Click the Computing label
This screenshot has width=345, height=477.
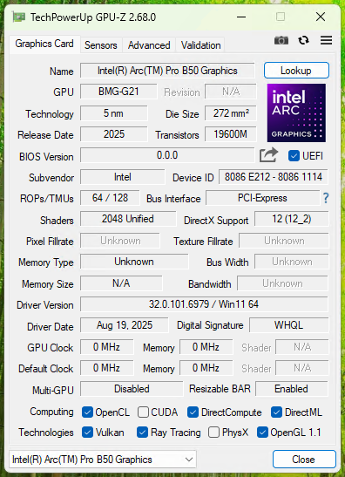point(51,412)
